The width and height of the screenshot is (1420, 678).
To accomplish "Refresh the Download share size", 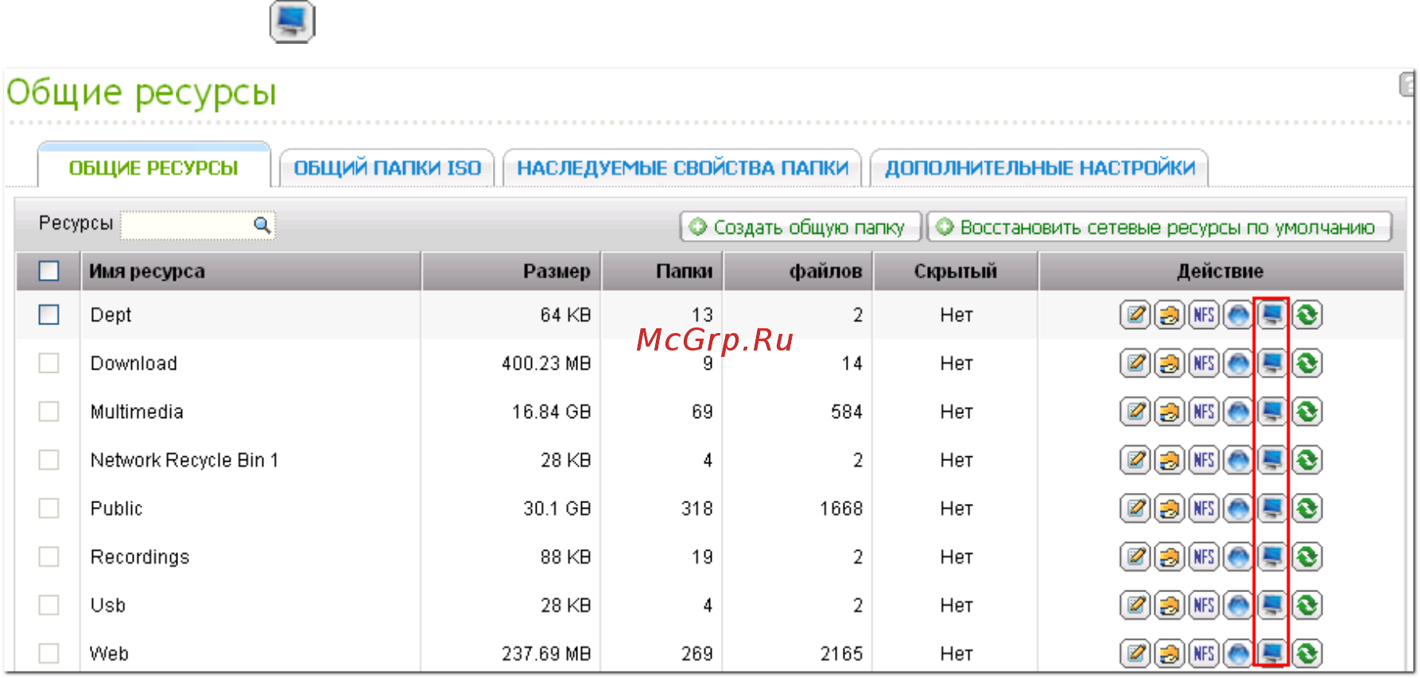I will click(x=1307, y=363).
